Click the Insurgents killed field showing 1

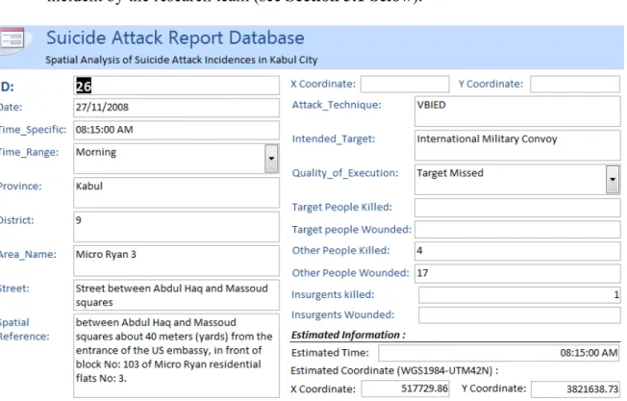(x=519, y=295)
